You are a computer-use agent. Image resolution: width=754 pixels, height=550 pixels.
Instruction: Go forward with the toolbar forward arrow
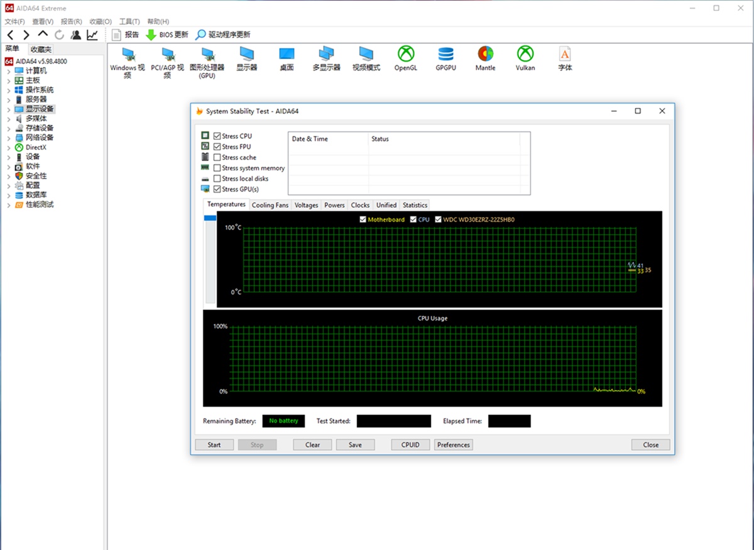pyautogui.click(x=26, y=35)
